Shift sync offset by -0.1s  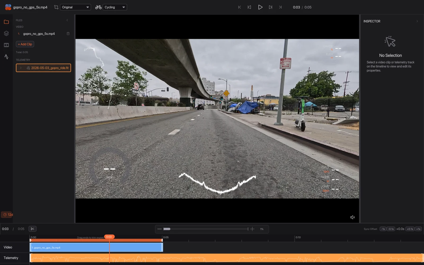391,229
